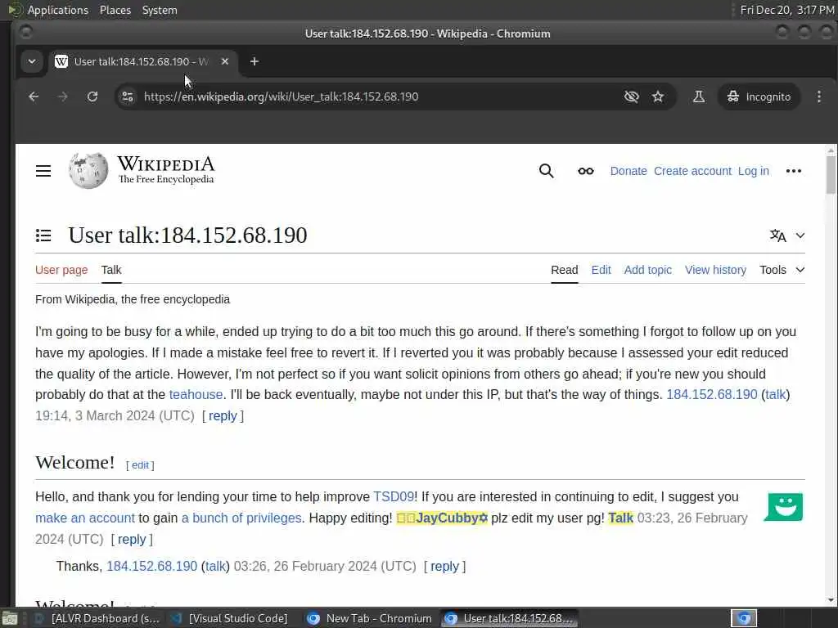
Task: Reply to the 3 March 2024 message
Action: tap(223, 416)
